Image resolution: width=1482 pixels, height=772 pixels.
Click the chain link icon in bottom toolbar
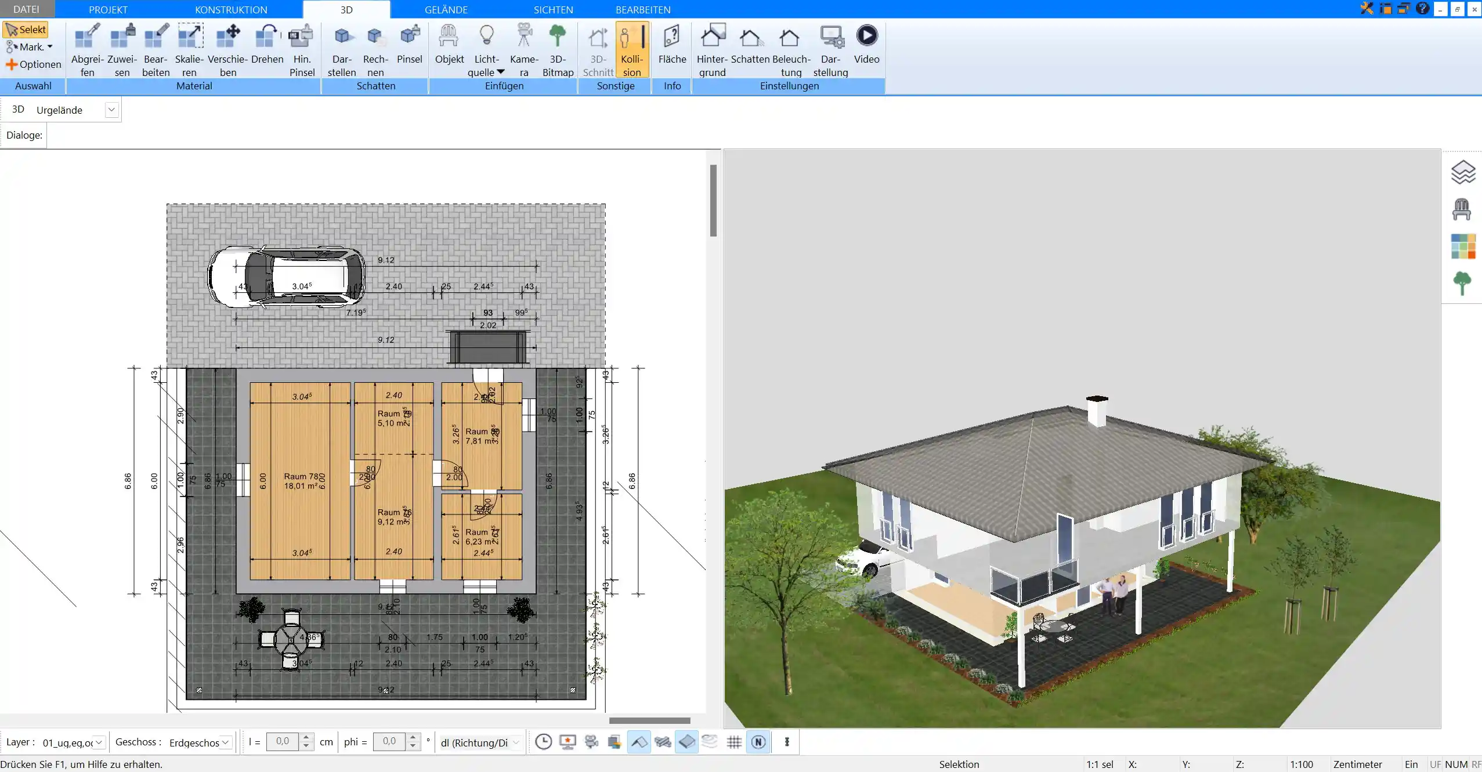[x=787, y=742]
